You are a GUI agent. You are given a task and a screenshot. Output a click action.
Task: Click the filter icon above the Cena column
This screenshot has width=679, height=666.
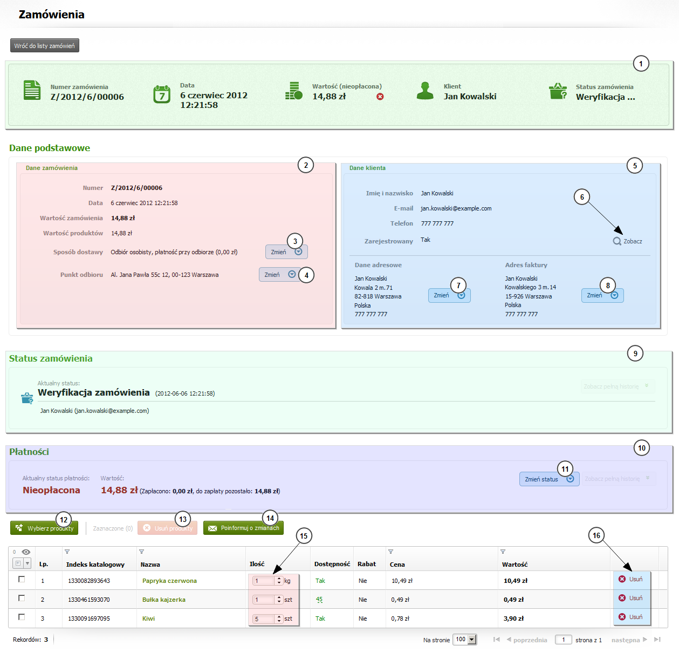click(x=390, y=552)
